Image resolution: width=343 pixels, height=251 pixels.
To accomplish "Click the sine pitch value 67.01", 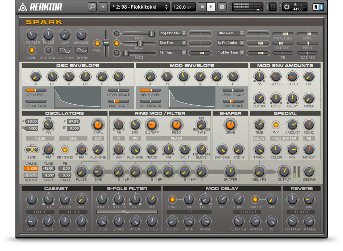I will tap(73, 121).
